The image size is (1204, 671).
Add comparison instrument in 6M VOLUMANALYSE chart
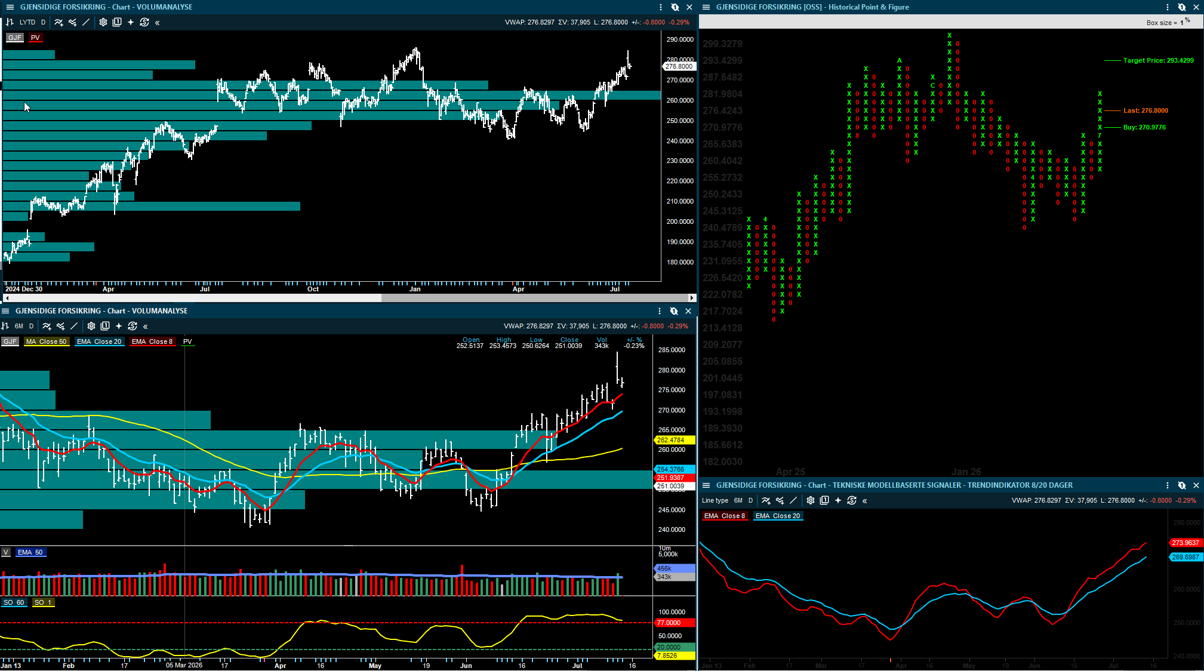tap(60, 326)
